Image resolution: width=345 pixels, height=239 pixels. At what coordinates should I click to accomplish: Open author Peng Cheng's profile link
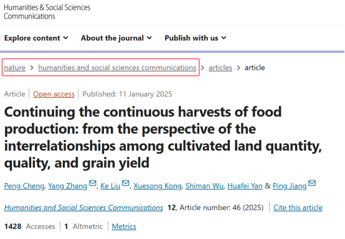click(24, 186)
